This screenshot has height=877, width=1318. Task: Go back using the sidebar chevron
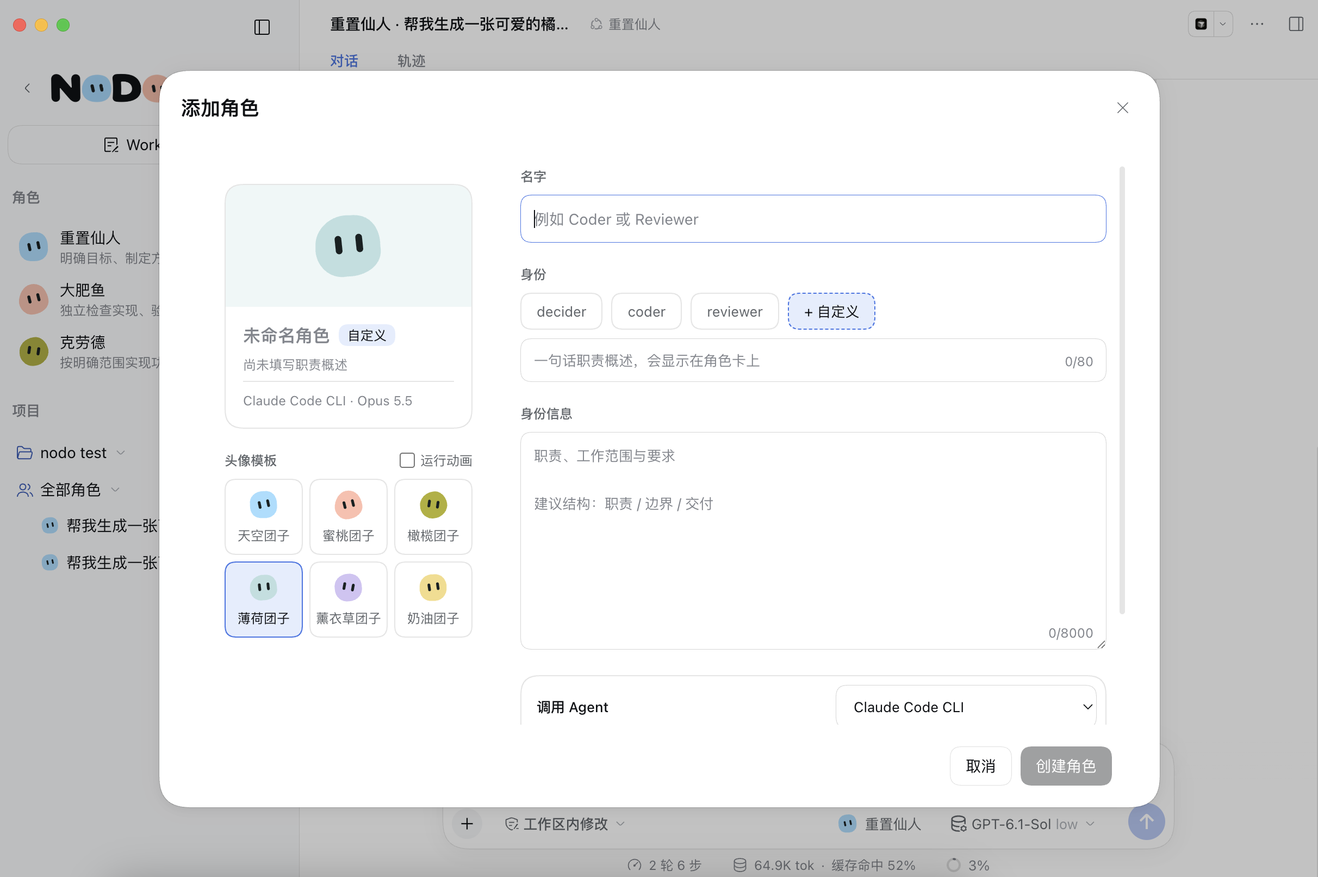[x=27, y=88]
